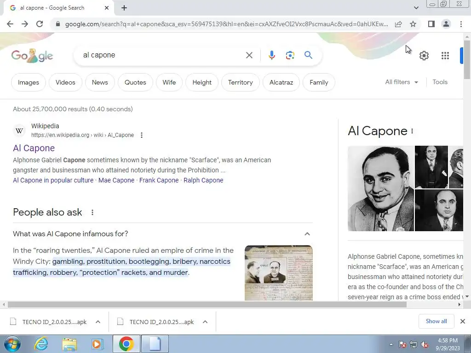Select the Wife filter chip

[x=169, y=82]
